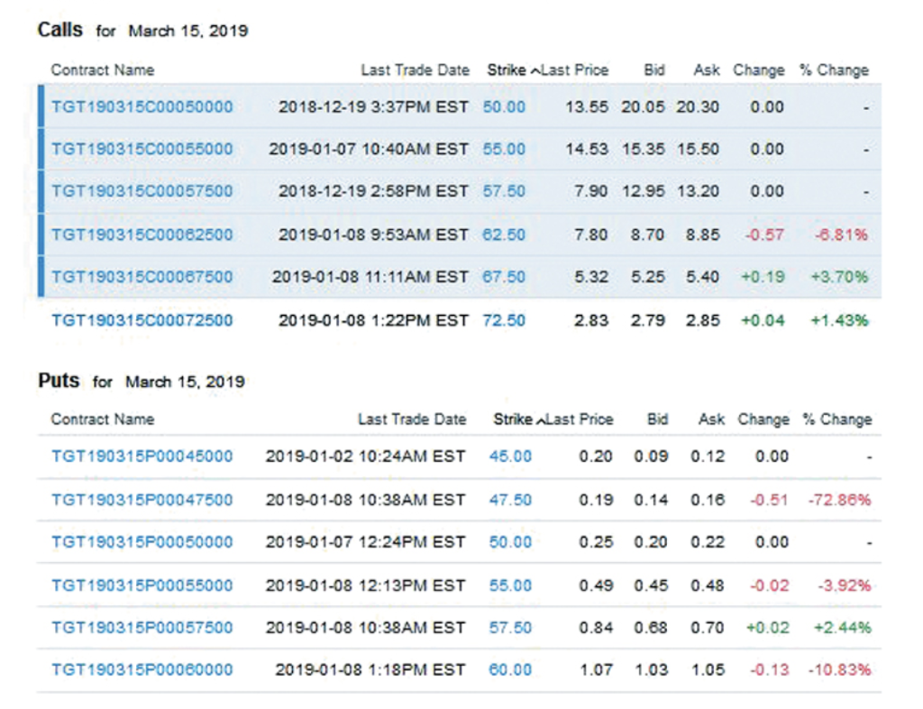Image resolution: width=923 pixels, height=709 pixels.
Task: Click the 50.00 strike in Puts table
Action: (510, 542)
